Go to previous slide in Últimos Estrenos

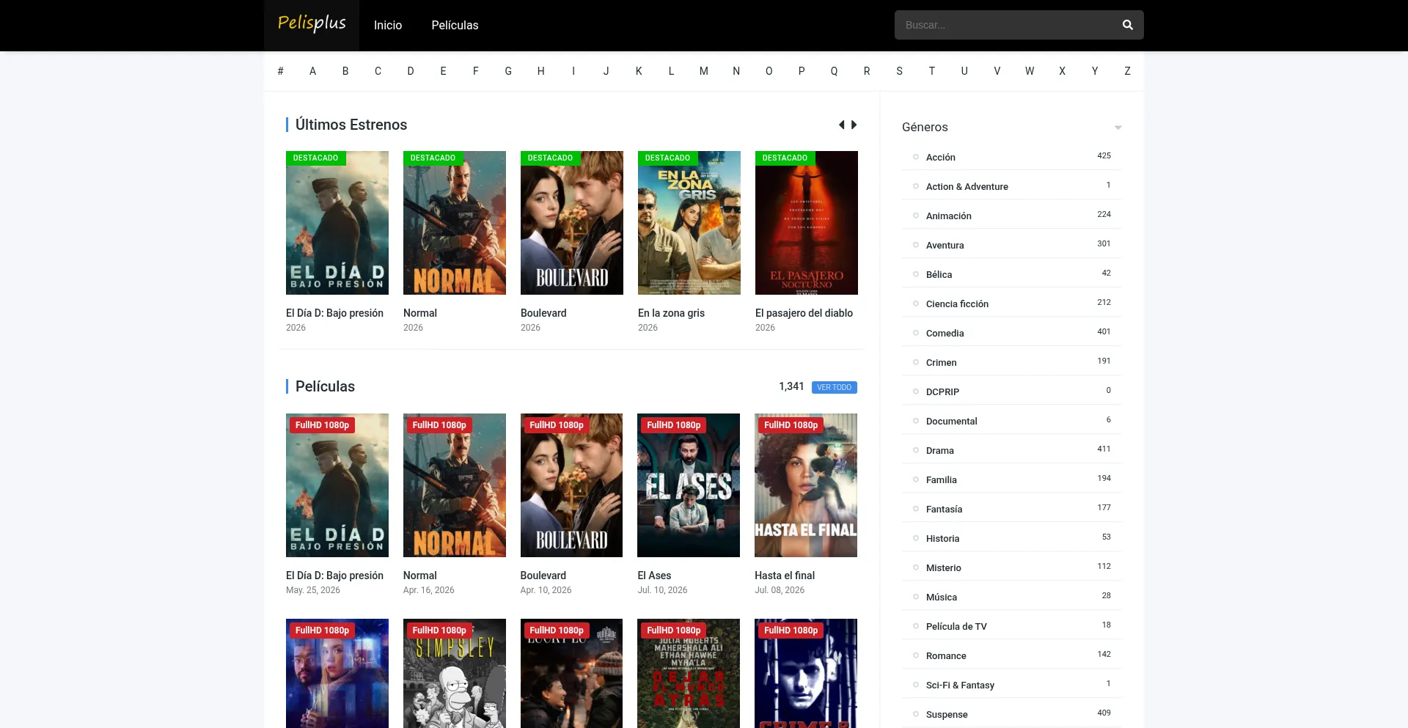842,125
